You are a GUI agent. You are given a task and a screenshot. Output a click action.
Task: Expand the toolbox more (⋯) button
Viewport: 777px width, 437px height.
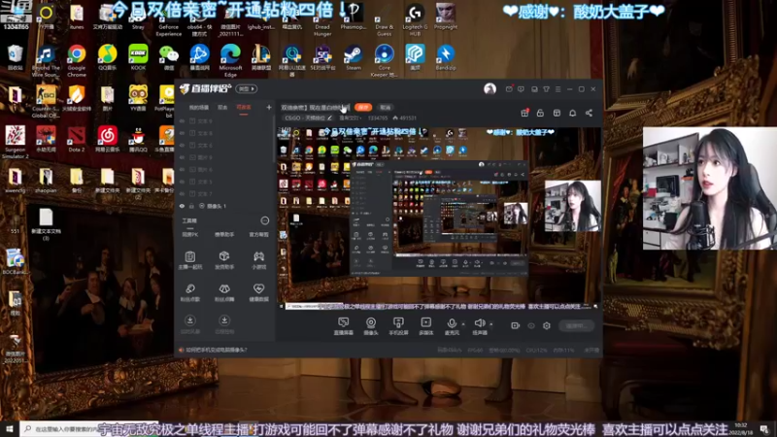pyautogui.click(x=265, y=220)
